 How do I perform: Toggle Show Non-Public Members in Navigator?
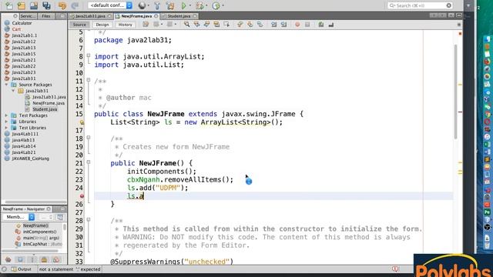(44, 260)
